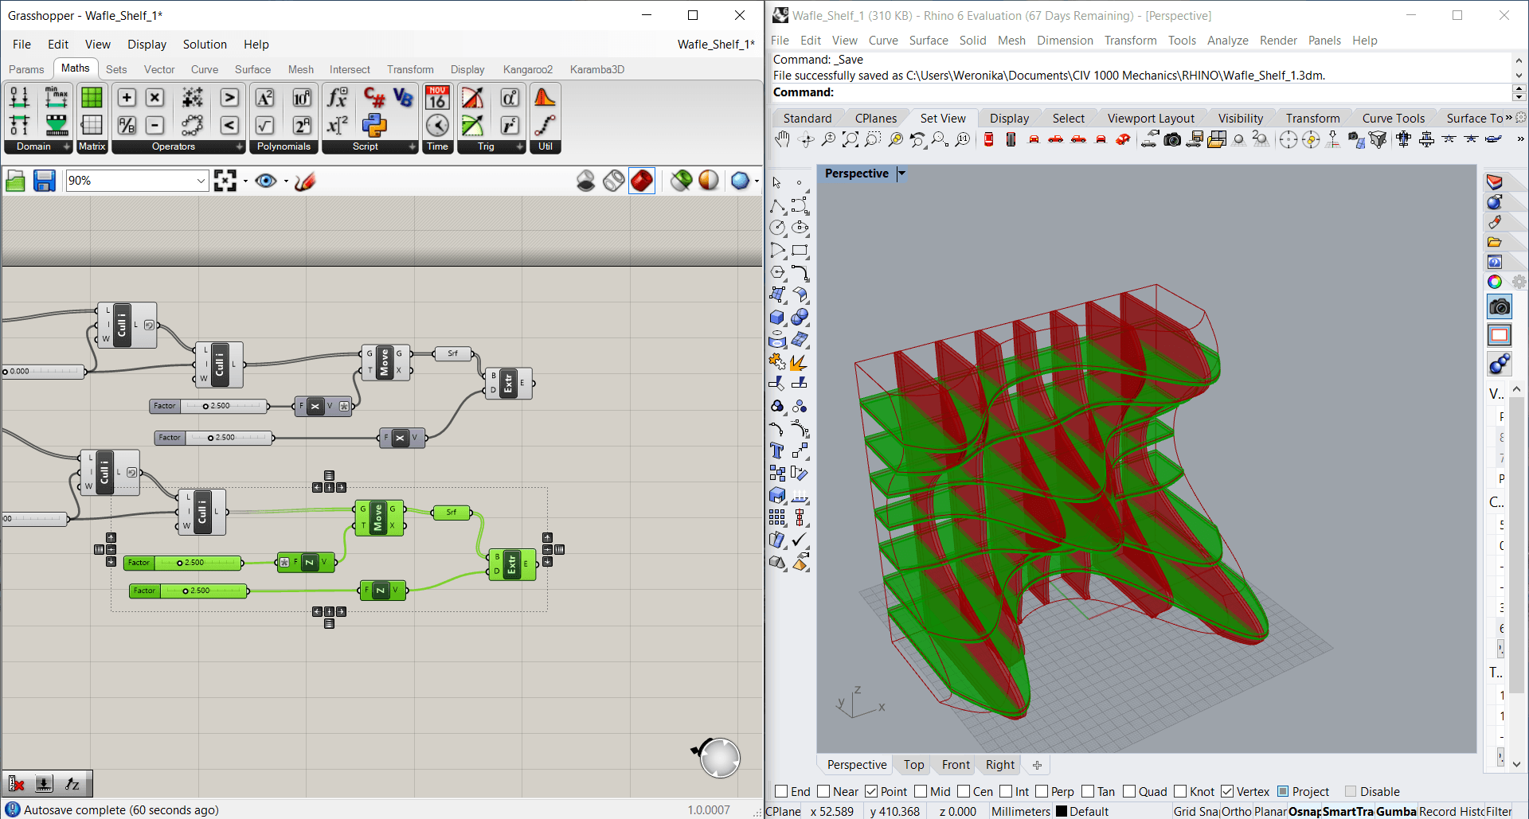The width and height of the screenshot is (1529, 819).
Task: Click the Python script component icon
Action: tap(374, 125)
